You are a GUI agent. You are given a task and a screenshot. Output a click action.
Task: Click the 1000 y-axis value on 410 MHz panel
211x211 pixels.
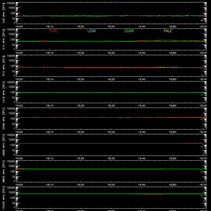pyautogui.click(x=12, y=34)
